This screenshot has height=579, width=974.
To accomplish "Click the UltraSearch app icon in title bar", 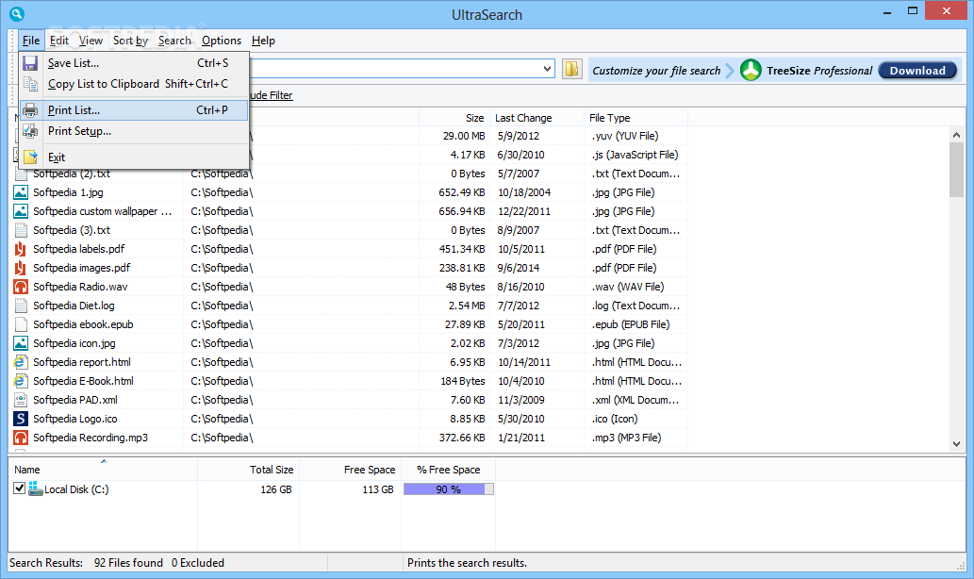I will [x=17, y=13].
